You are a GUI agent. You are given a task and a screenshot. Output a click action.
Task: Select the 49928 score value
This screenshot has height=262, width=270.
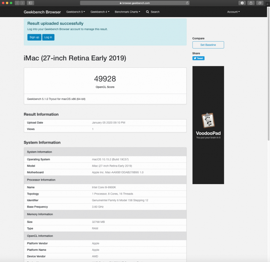[105, 79]
